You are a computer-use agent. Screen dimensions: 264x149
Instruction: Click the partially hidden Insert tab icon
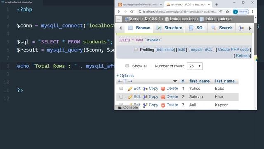(241, 28)
